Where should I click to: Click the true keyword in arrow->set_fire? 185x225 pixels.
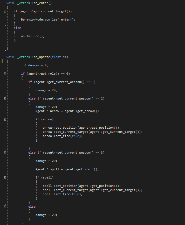coord(76,136)
